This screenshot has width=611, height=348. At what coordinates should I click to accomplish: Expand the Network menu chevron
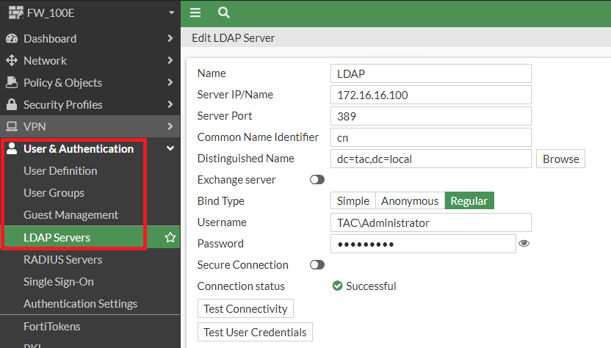tap(170, 60)
